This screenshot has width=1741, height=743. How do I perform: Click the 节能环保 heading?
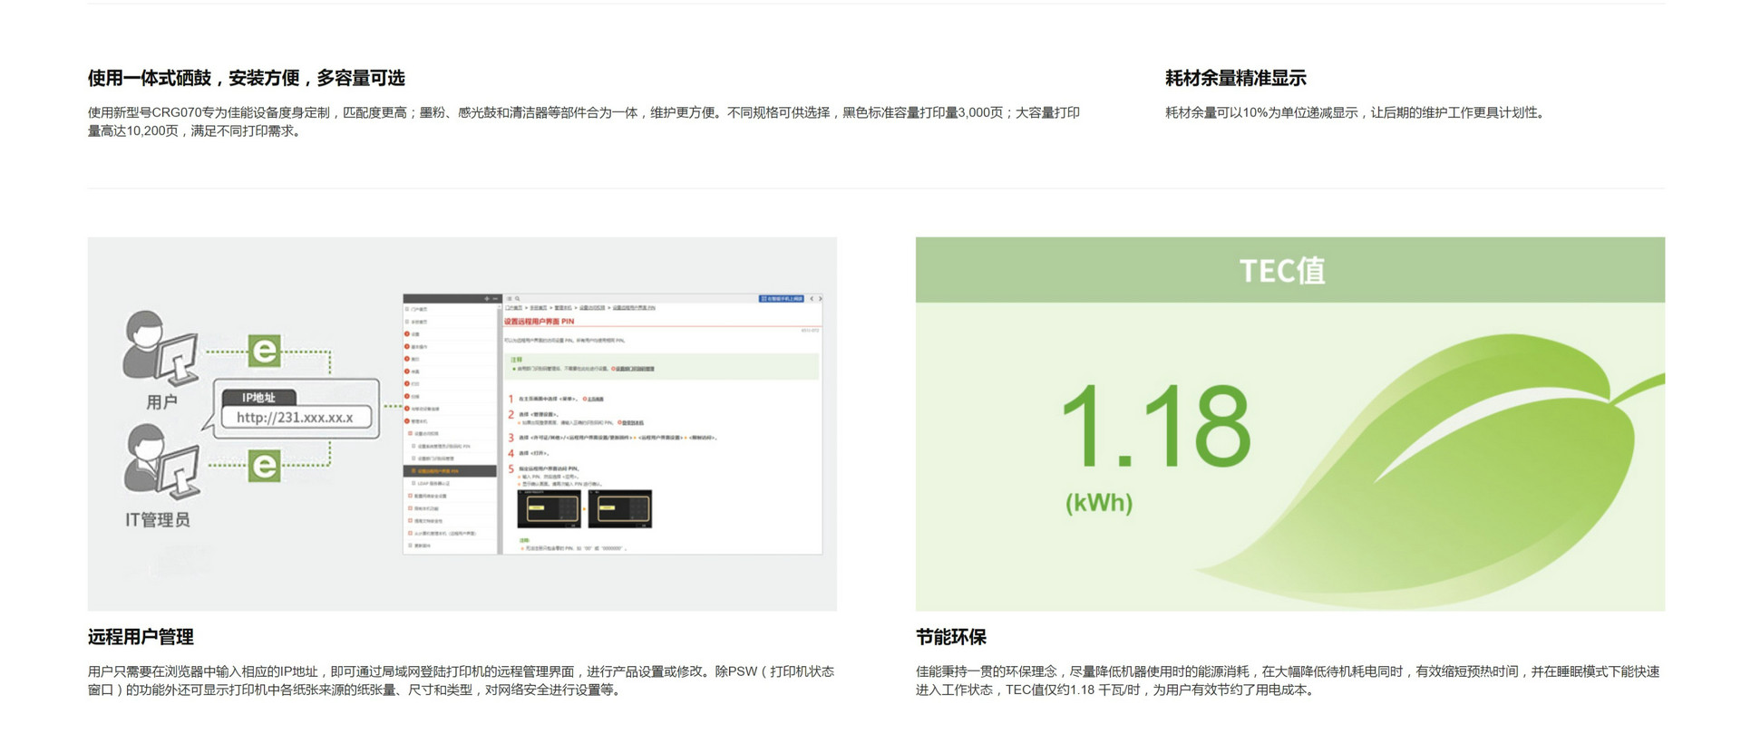[x=950, y=637]
